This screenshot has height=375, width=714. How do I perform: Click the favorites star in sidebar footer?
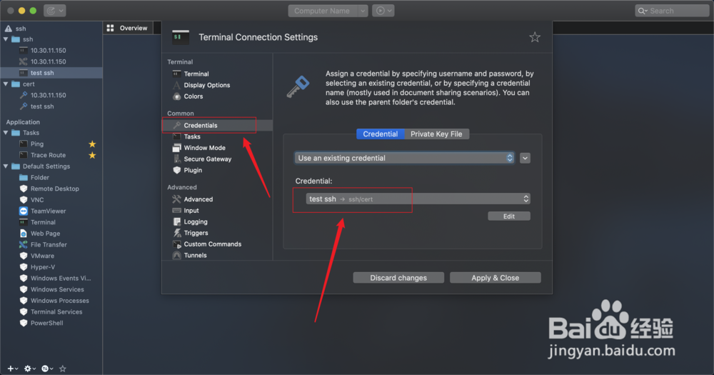tap(63, 369)
